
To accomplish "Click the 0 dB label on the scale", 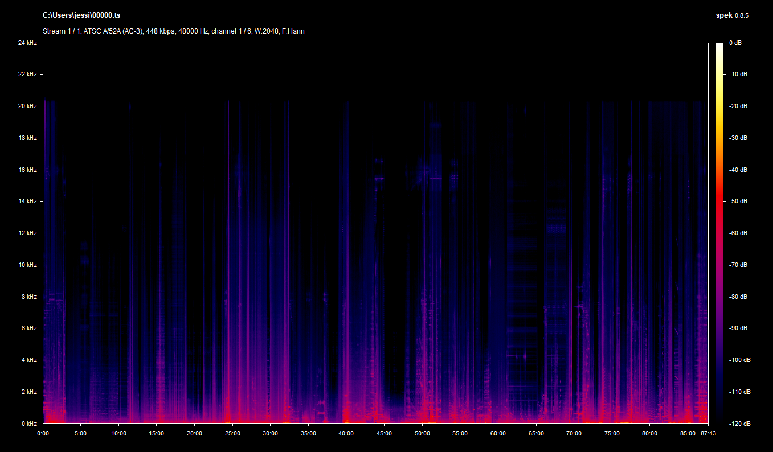I will [x=735, y=43].
